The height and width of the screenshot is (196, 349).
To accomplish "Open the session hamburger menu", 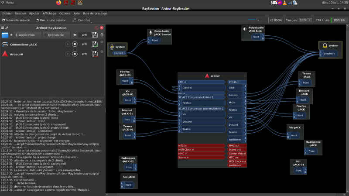I will (x=3, y=28).
